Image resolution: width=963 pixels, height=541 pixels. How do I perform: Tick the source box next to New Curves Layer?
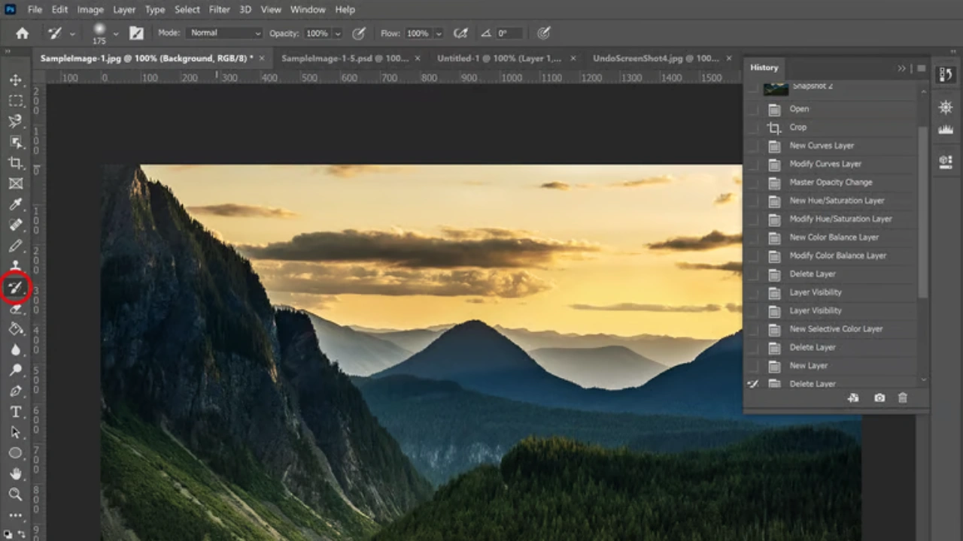[753, 146]
